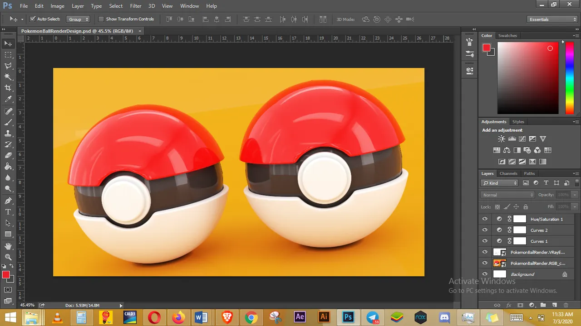This screenshot has height=326, width=581.
Task: Open the Filter menu
Action: coord(136,6)
